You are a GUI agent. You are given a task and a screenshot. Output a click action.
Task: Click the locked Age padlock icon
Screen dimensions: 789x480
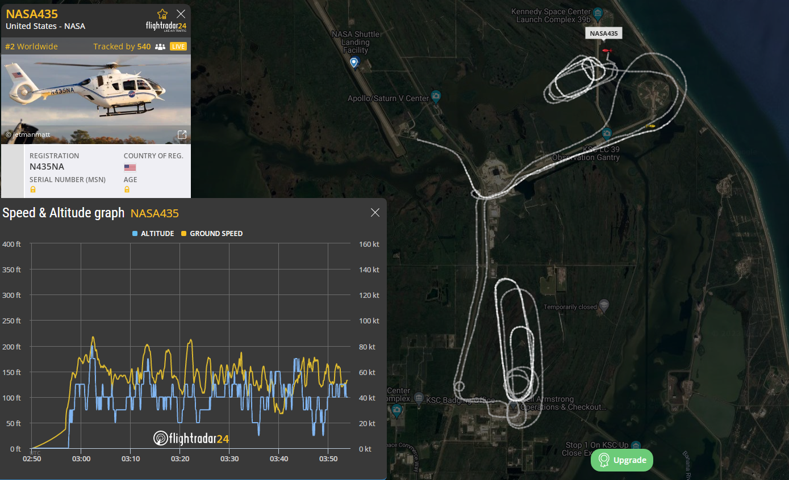pyautogui.click(x=127, y=189)
